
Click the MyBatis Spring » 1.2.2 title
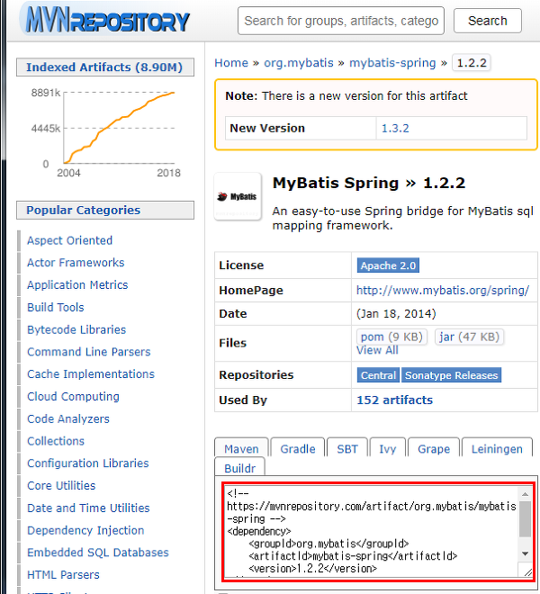[369, 183]
